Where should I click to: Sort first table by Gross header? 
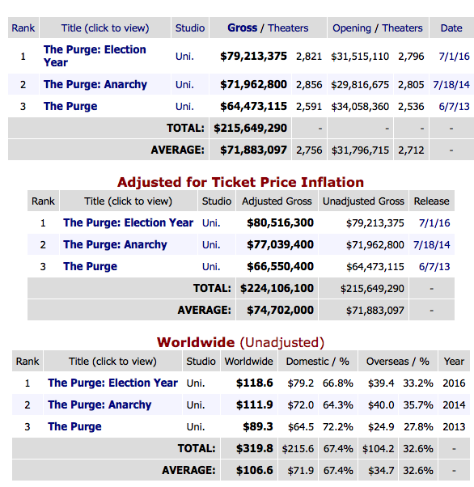point(243,28)
